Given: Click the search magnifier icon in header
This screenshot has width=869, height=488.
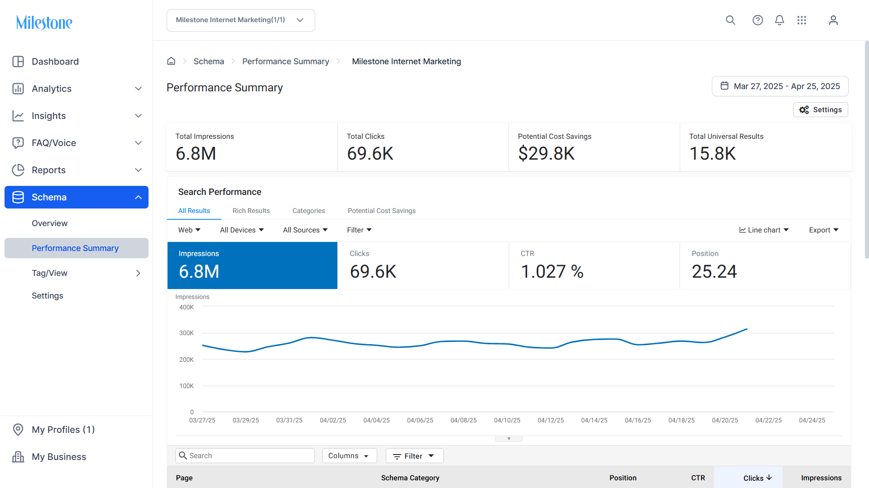Looking at the screenshot, I should pyautogui.click(x=730, y=20).
